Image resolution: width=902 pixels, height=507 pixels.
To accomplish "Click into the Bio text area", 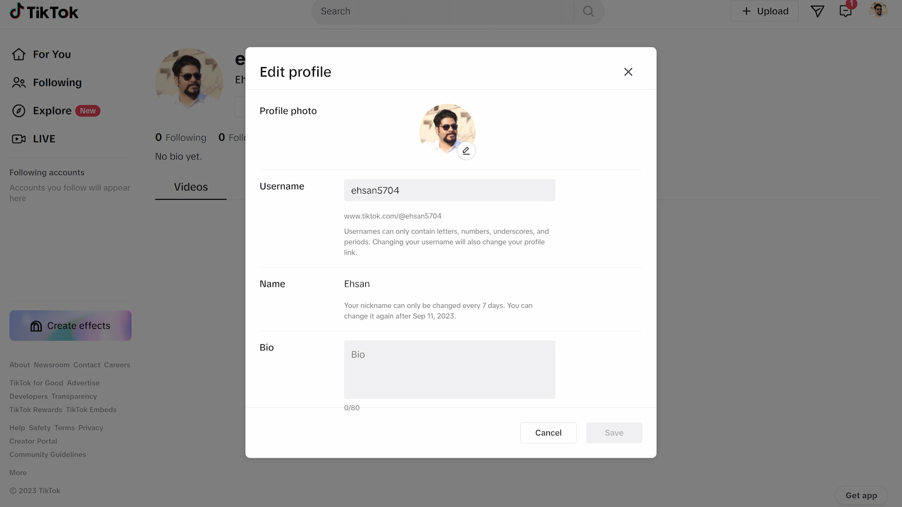I will 449,370.
